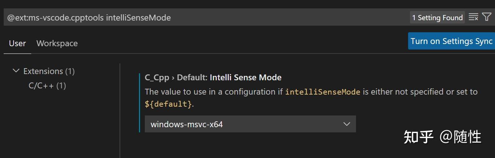Turn on Settings Sync

[451, 41]
